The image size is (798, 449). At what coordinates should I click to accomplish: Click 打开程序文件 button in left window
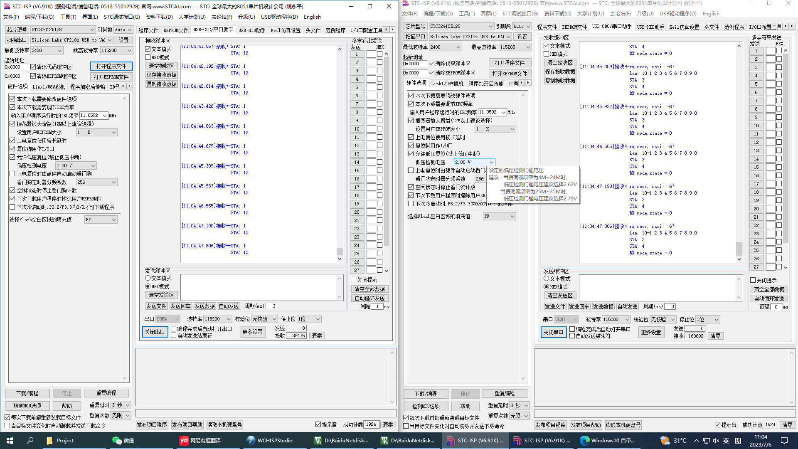tap(111, 66)
